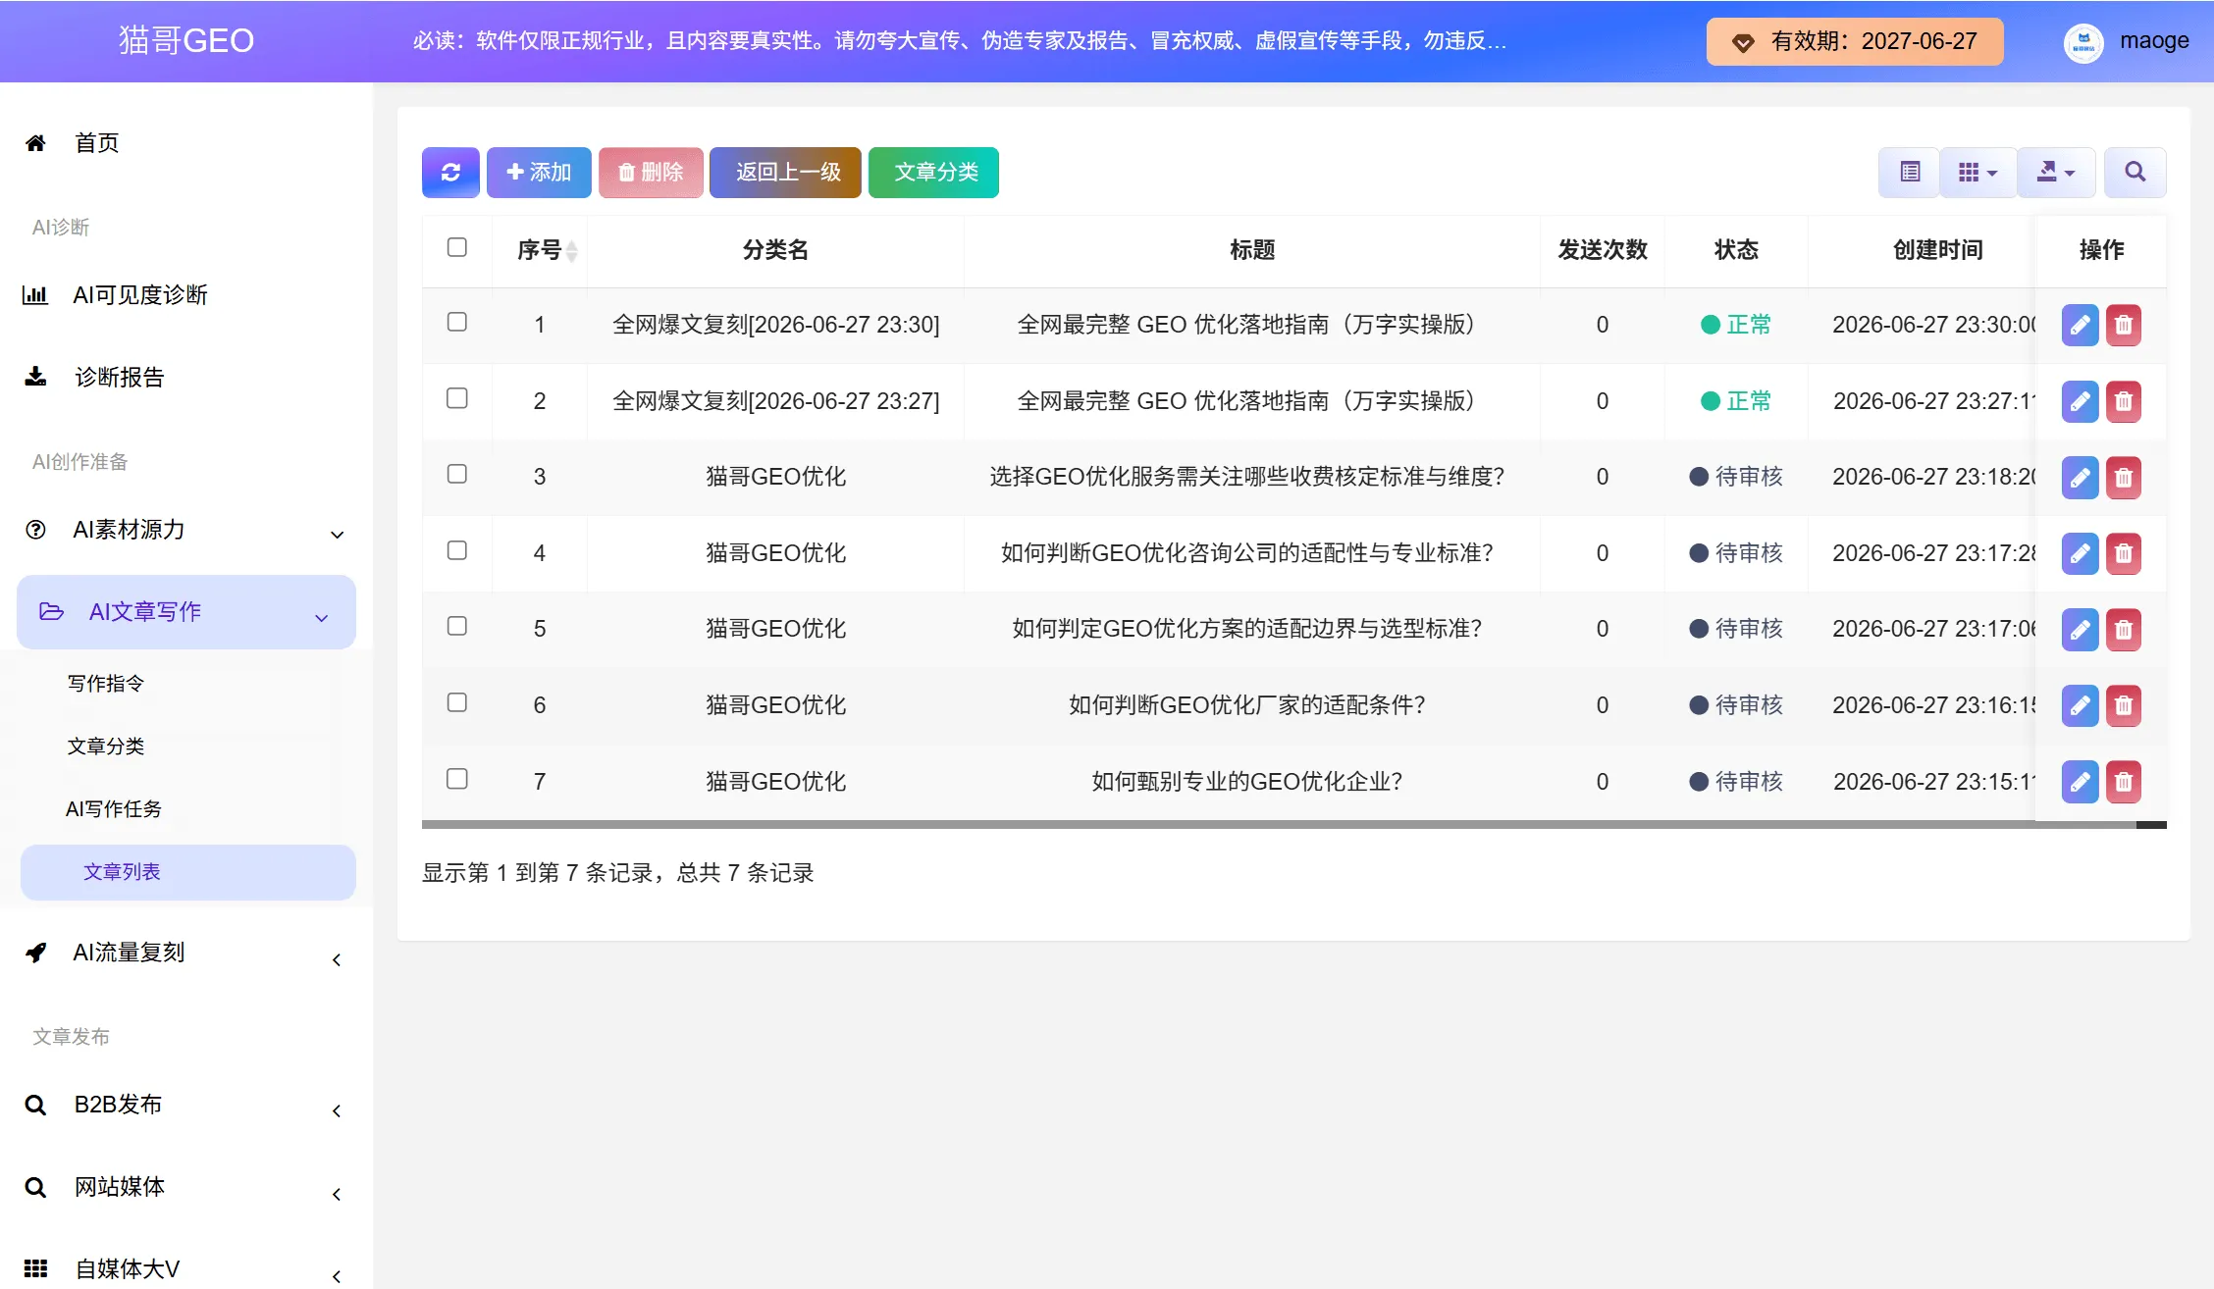Edit row 4 article with pencil icon

[x=2080, y=553]
